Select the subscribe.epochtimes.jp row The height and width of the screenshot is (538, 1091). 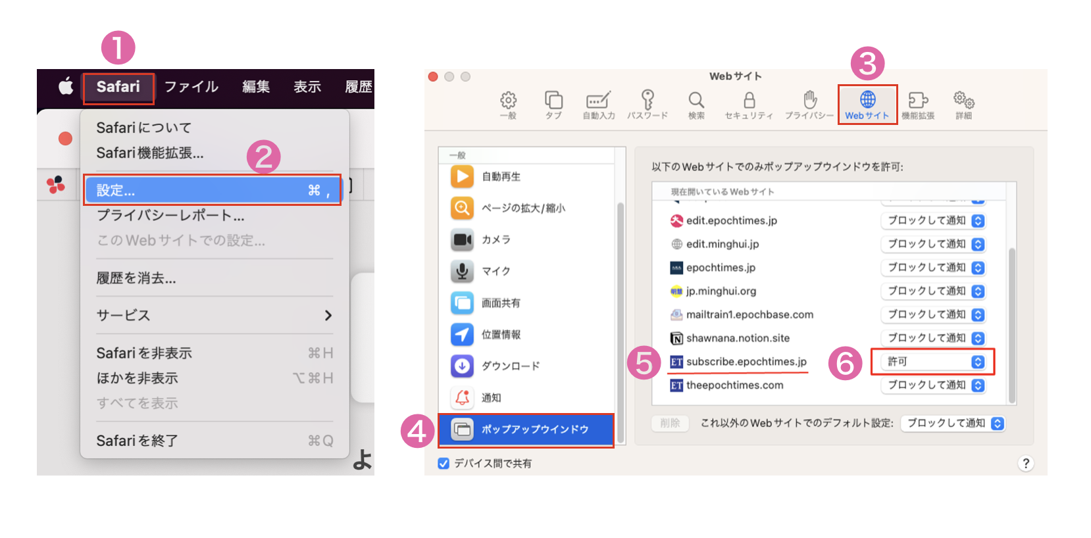click(829, 362)
